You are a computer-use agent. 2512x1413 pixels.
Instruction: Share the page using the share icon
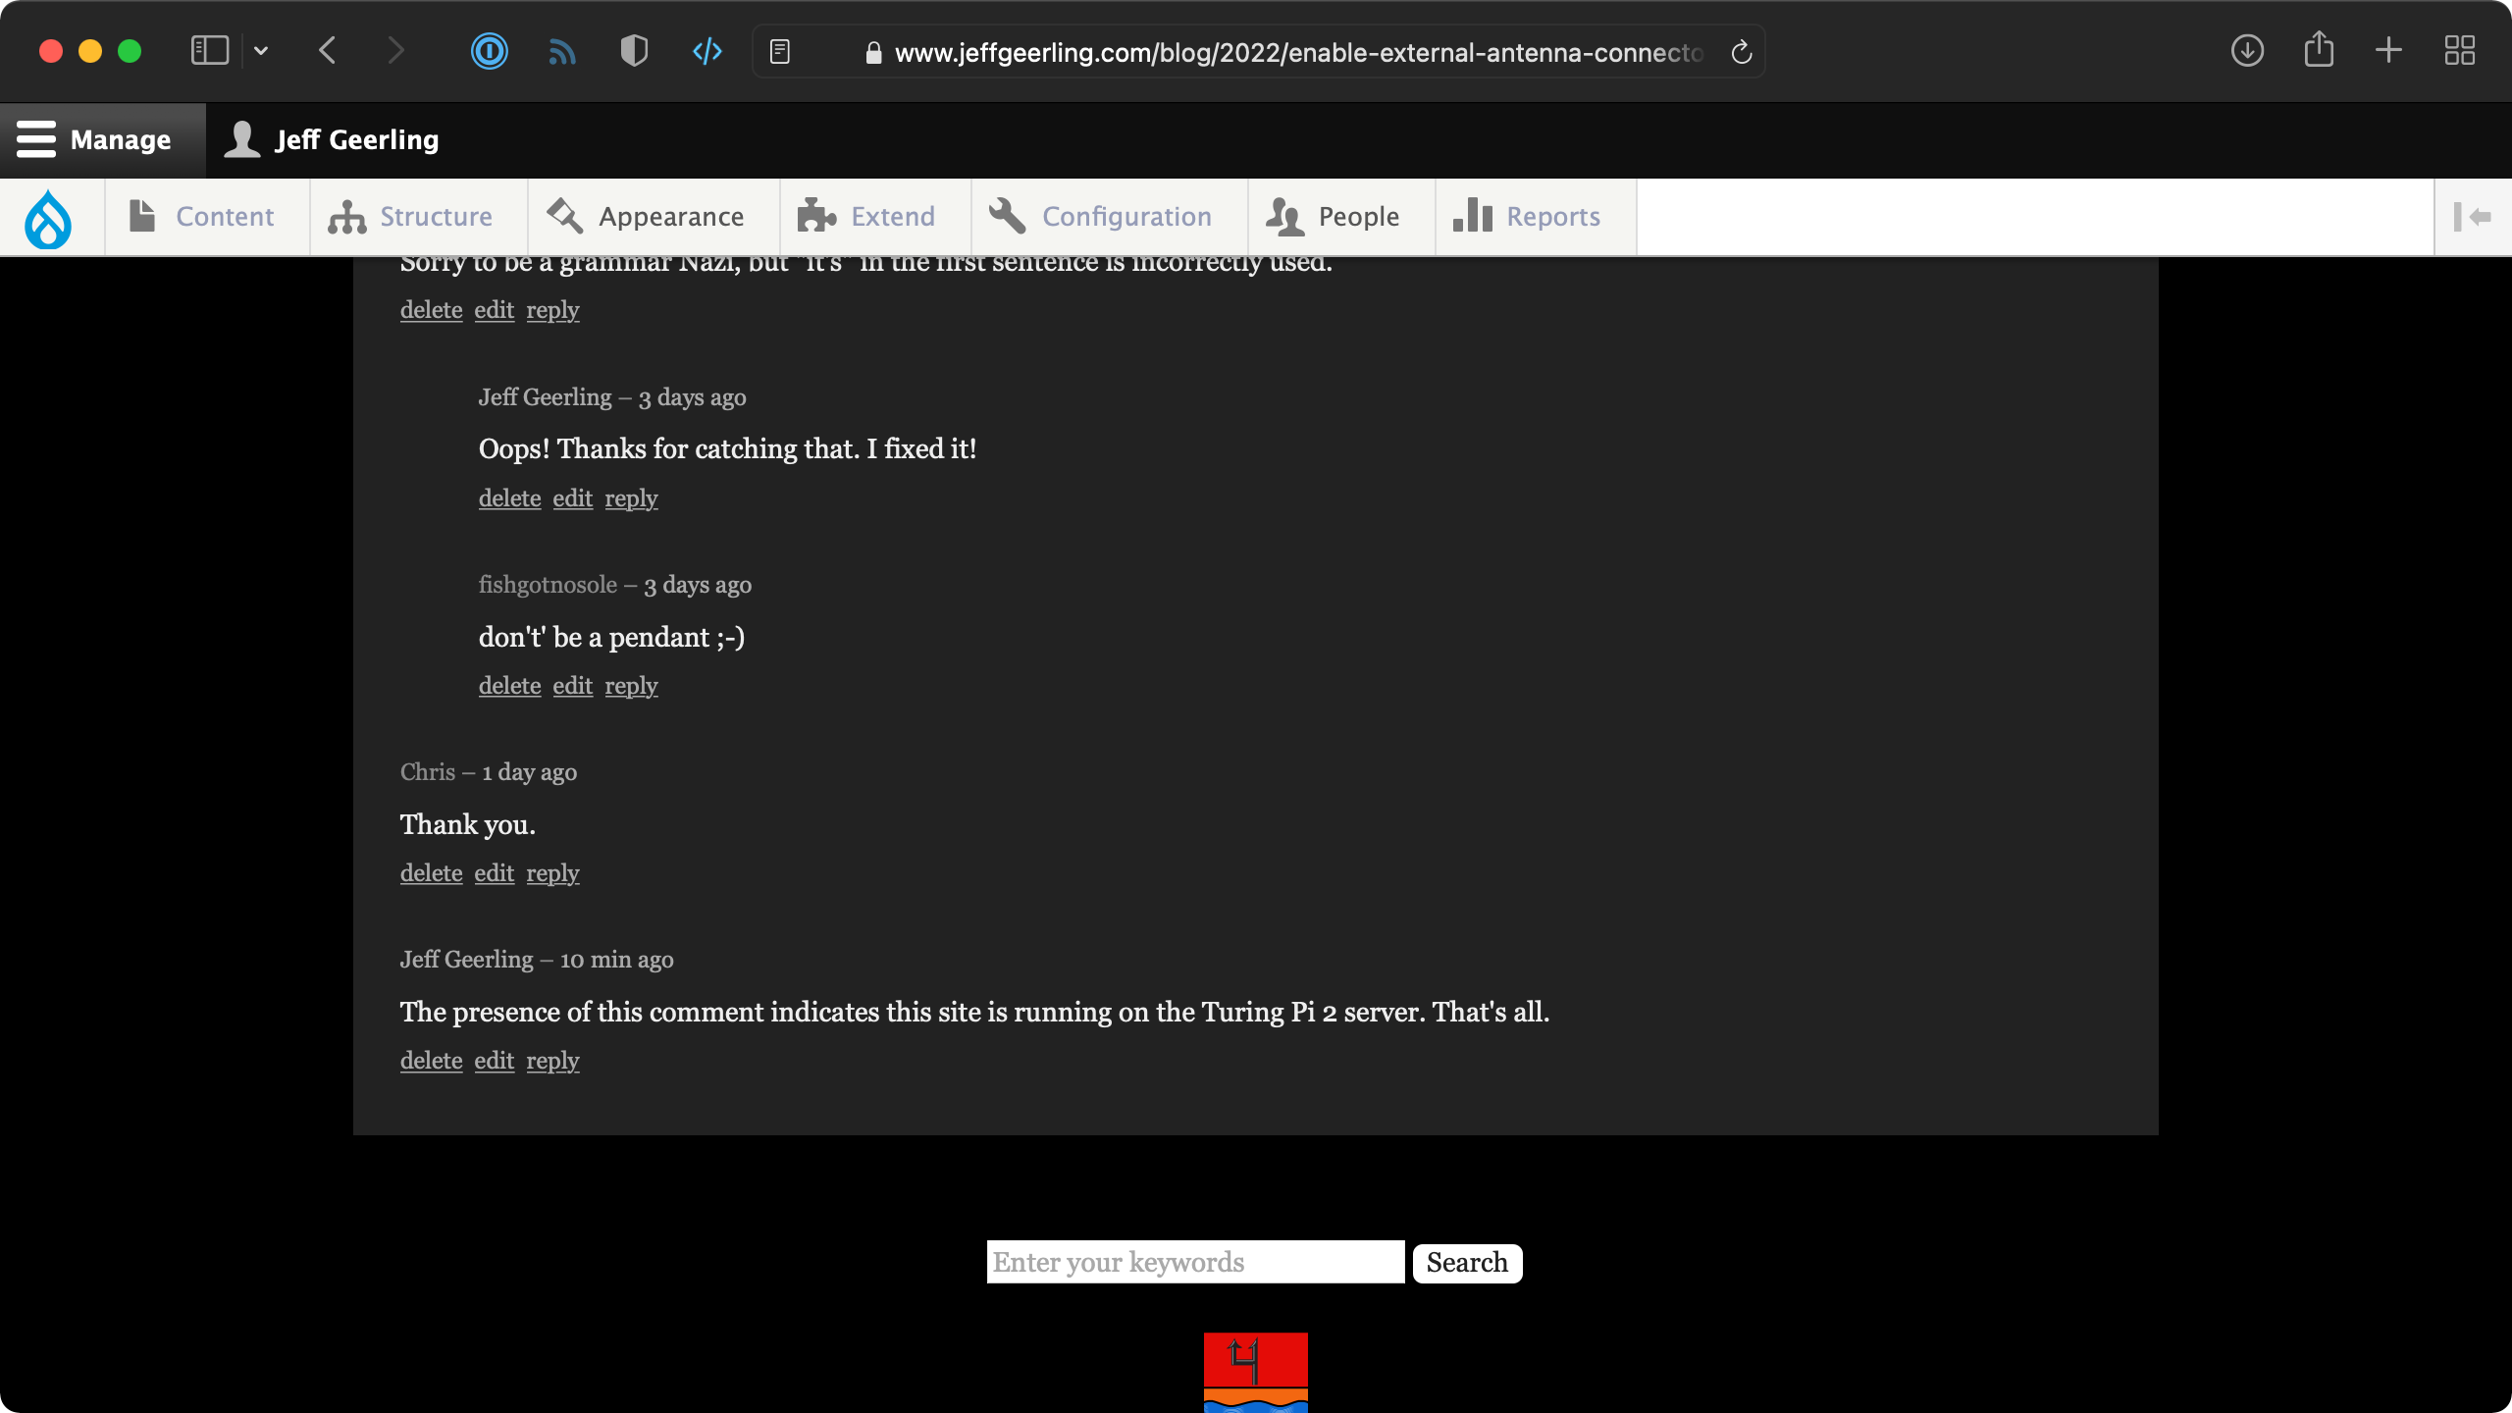click(2318, 50)
